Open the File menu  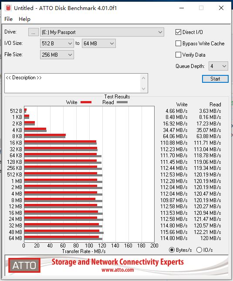point(8,19)
